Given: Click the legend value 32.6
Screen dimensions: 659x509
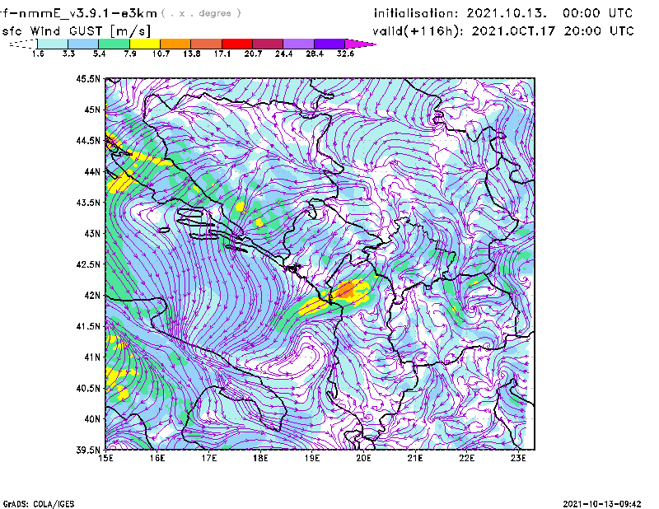Looking at the screenshot, I should [x=345, y=54].
